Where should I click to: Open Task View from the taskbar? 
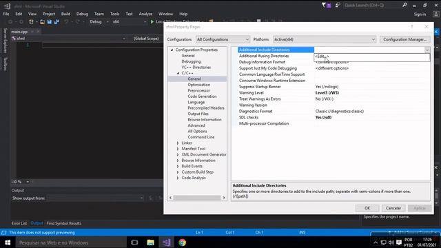134,242
